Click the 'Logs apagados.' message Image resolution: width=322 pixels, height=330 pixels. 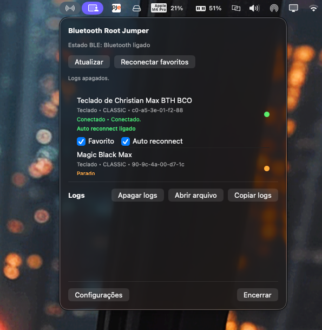[x=89, y=78]
